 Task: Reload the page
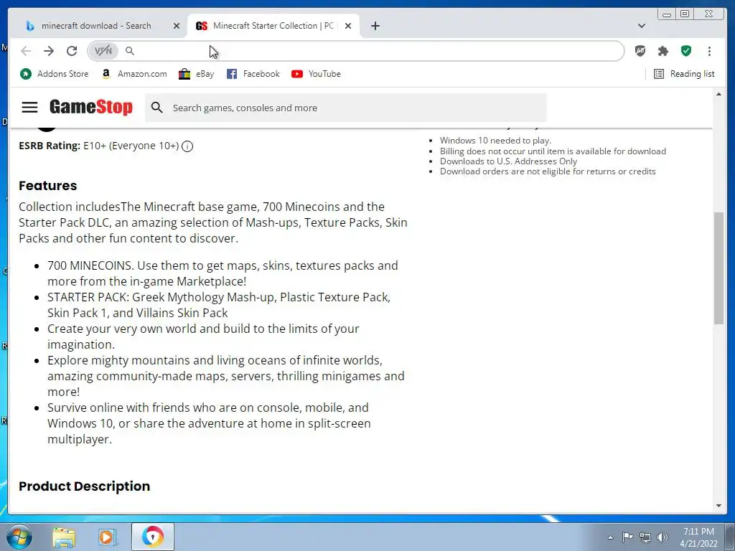[x=72, y=51]
